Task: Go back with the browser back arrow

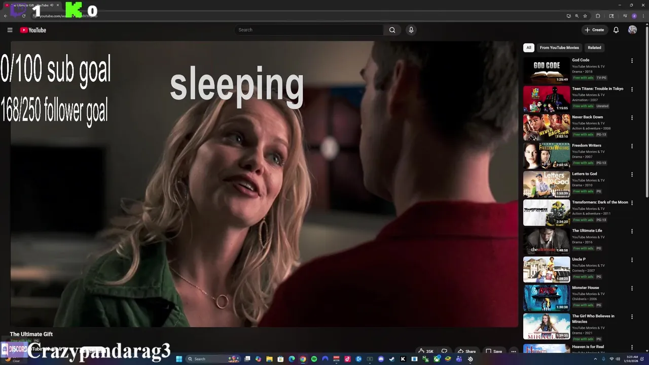Action: [6, 16]
